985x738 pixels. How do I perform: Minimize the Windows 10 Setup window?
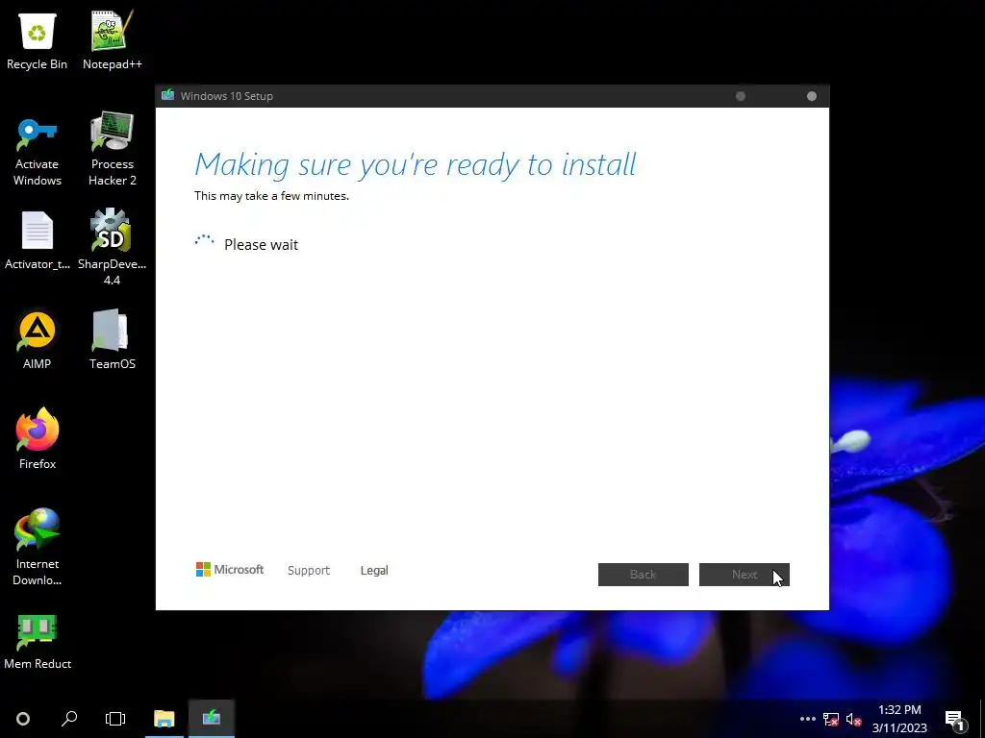point(741,96)
